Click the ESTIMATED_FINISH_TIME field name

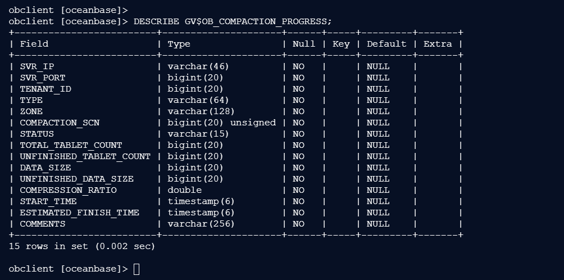click(79, 213)
